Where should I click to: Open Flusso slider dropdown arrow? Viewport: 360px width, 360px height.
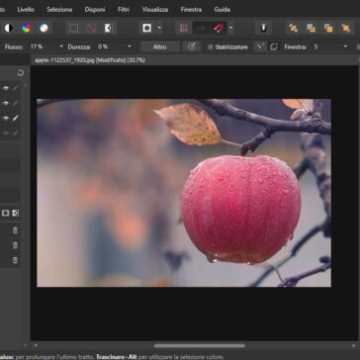[x=61, y=46]
